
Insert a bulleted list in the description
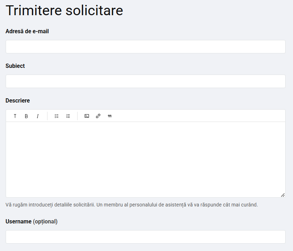tap(57, 116)
